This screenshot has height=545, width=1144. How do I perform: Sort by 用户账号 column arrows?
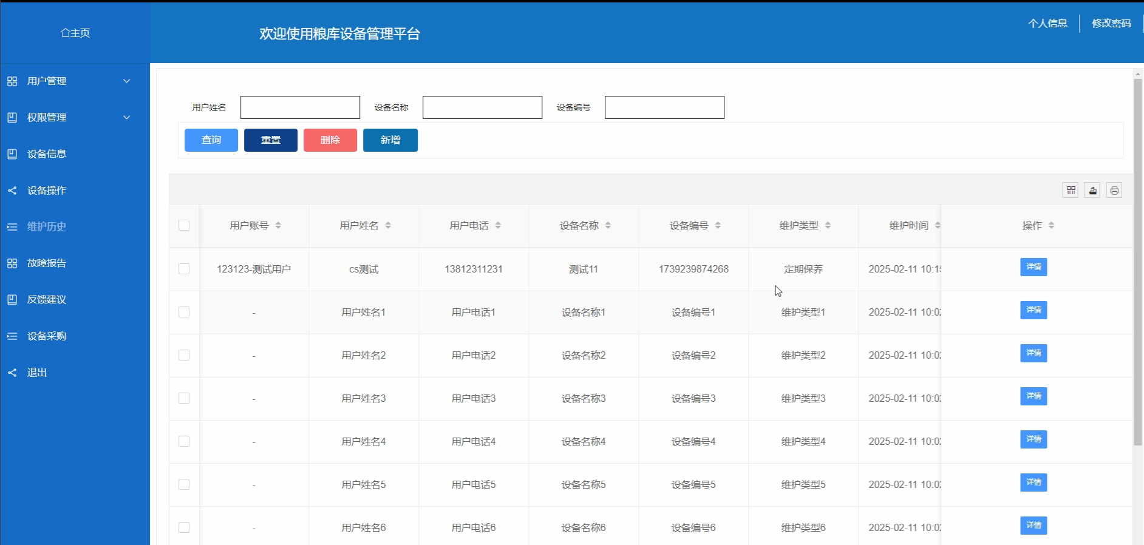[278, 226]
